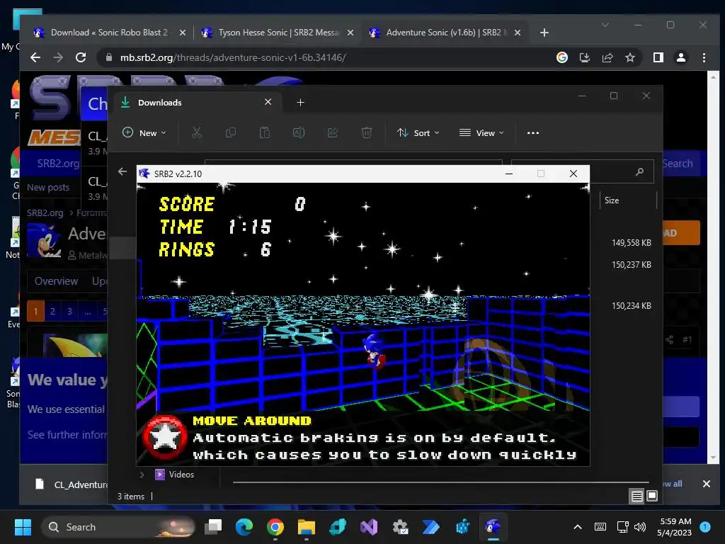Open Chrome three-dot menu
This screenshot has width=725, height=544.
click(x=704, y=57)
